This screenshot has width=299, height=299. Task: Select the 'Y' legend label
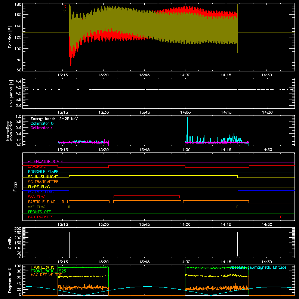click(x=65, y=12)
